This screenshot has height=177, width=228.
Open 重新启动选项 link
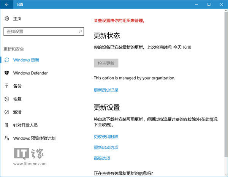click(x=106, y=147)
